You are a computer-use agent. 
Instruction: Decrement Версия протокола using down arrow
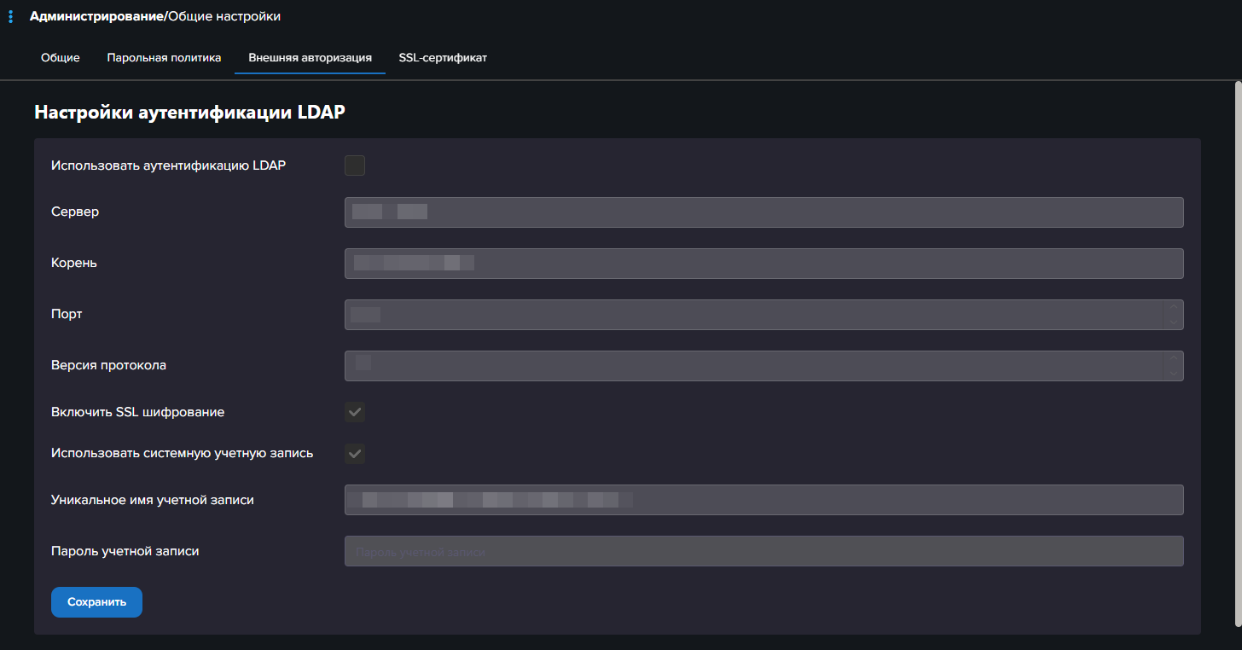tap(1174, 374)
